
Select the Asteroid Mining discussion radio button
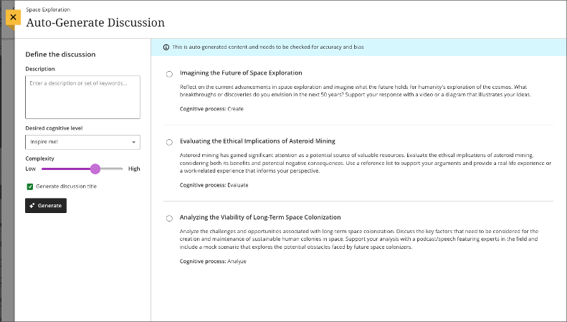pyautogui.click(x=169, y=142)
